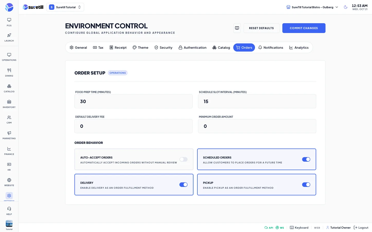Image resolution: width=372 pixels, height=232 pixels.
Task: Open the Catalog sidebar section
Action: click(x=9, y=88)
